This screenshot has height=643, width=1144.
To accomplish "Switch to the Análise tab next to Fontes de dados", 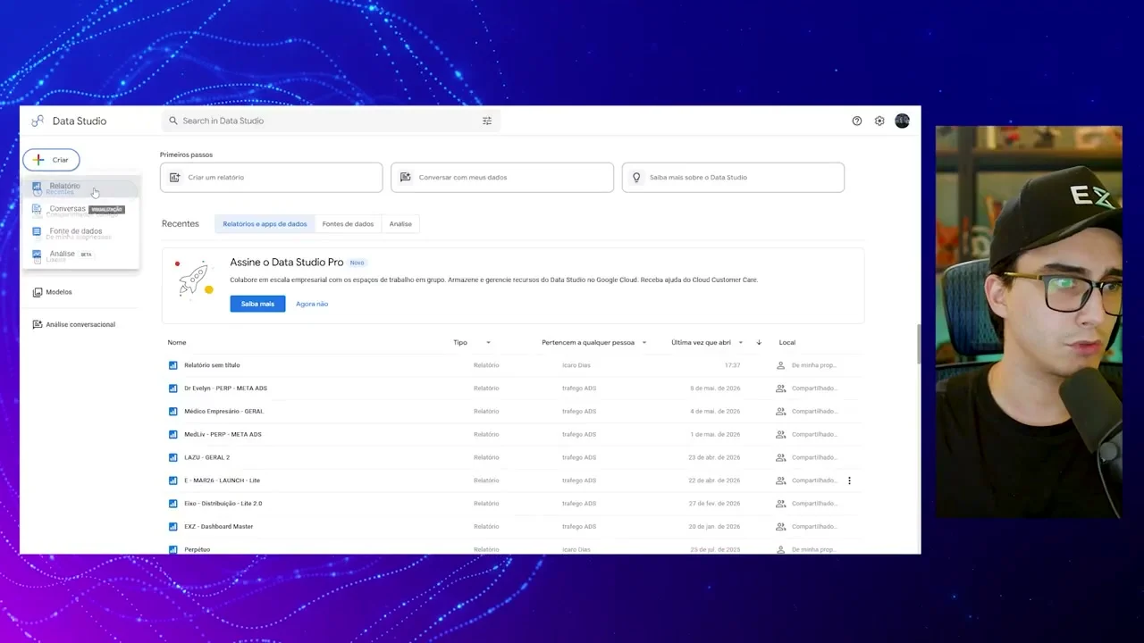I will coord(400,224).
